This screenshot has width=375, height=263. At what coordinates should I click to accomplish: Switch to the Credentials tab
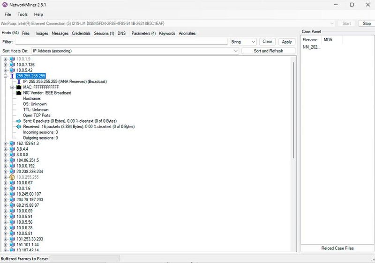point(81,33)
